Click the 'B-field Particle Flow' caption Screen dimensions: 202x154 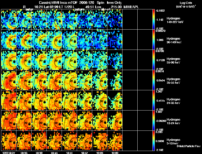(189, 146)
